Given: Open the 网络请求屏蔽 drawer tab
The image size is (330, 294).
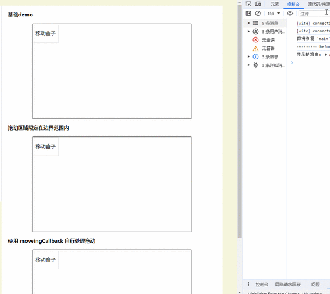Looking at the screenshot, I should (288, 285).
